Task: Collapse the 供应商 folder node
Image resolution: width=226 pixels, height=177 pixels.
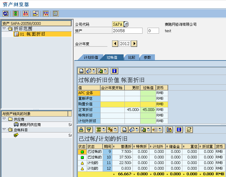Action: (x=4, y=119)
